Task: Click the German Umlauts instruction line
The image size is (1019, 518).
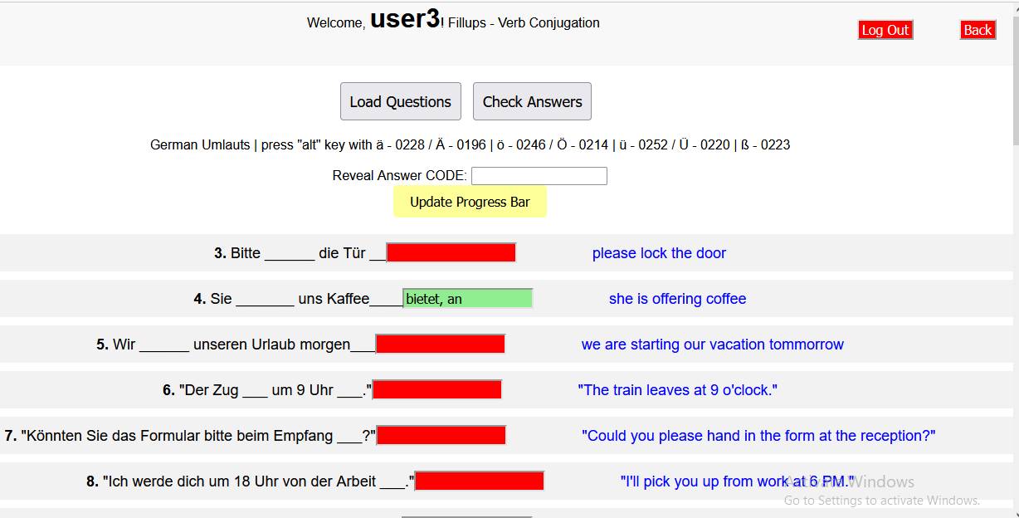Action: tap(470, 144)
